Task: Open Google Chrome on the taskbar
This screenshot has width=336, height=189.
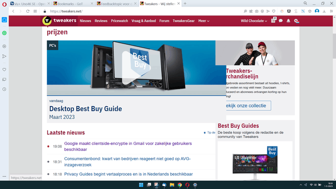Action: click(180, 185)
